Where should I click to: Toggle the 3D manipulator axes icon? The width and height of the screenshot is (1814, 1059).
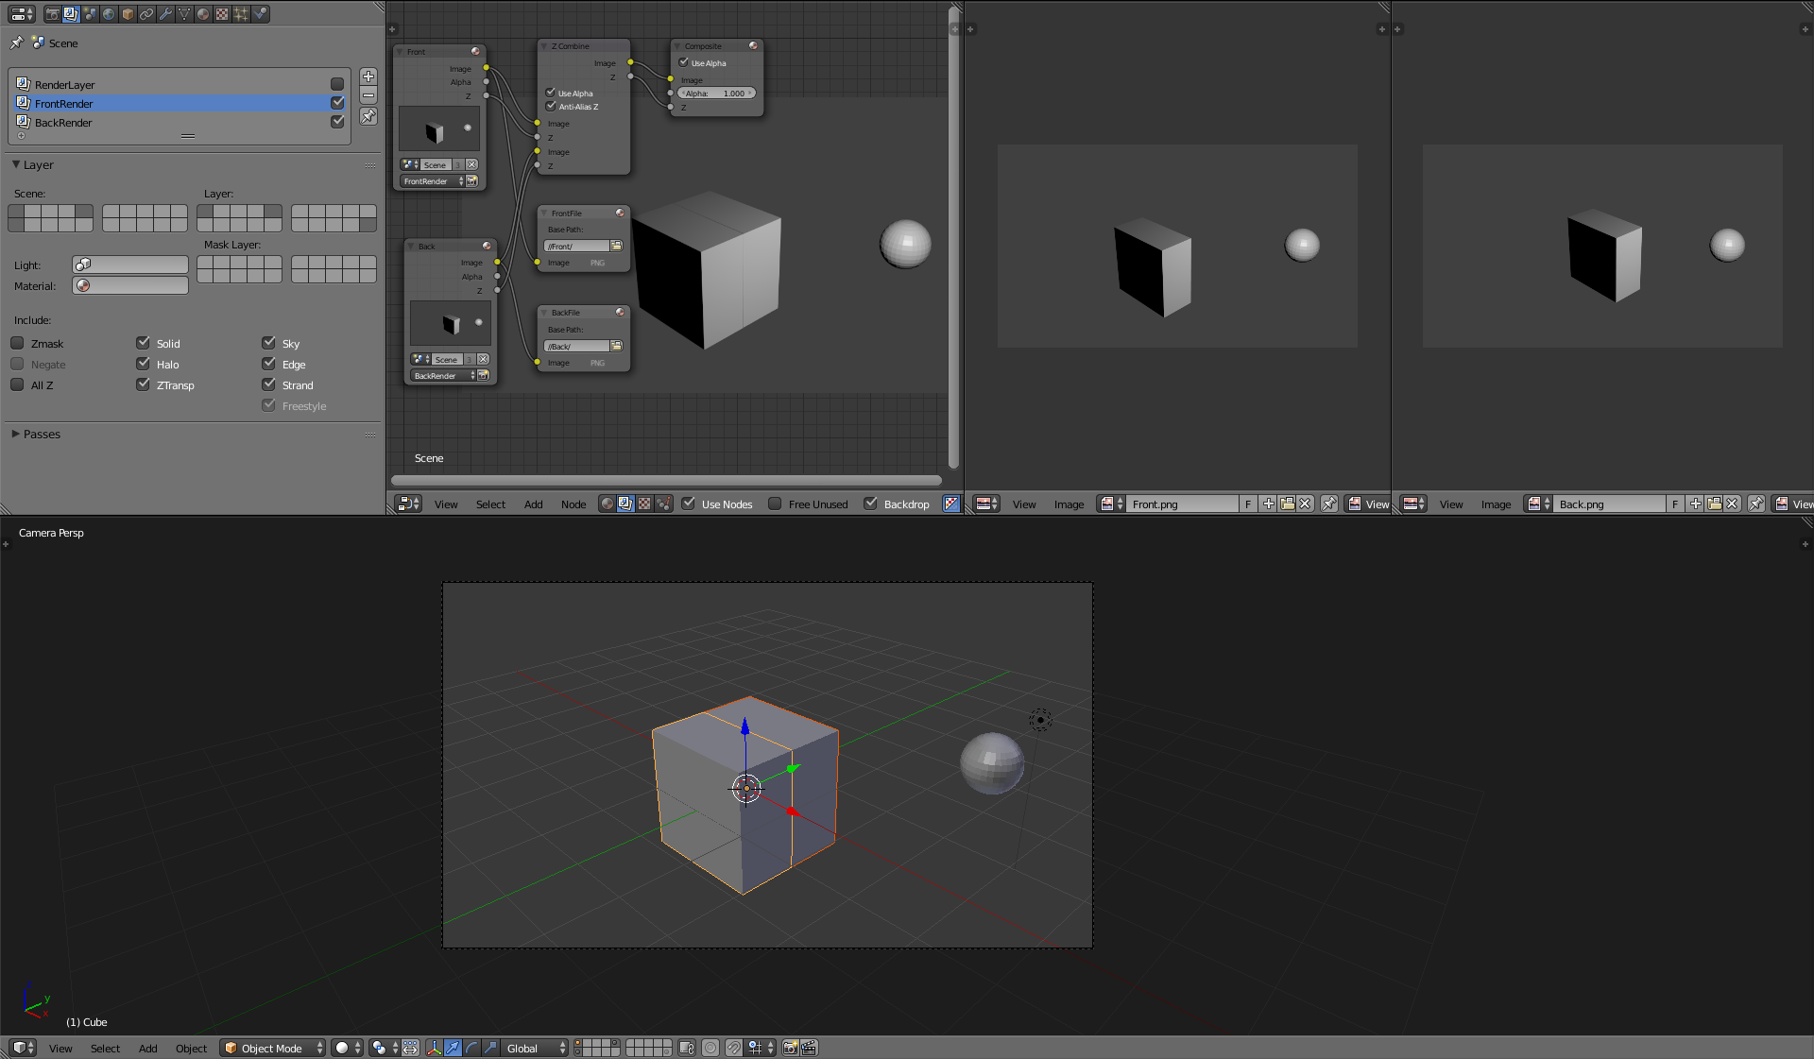click(435, 1048)
